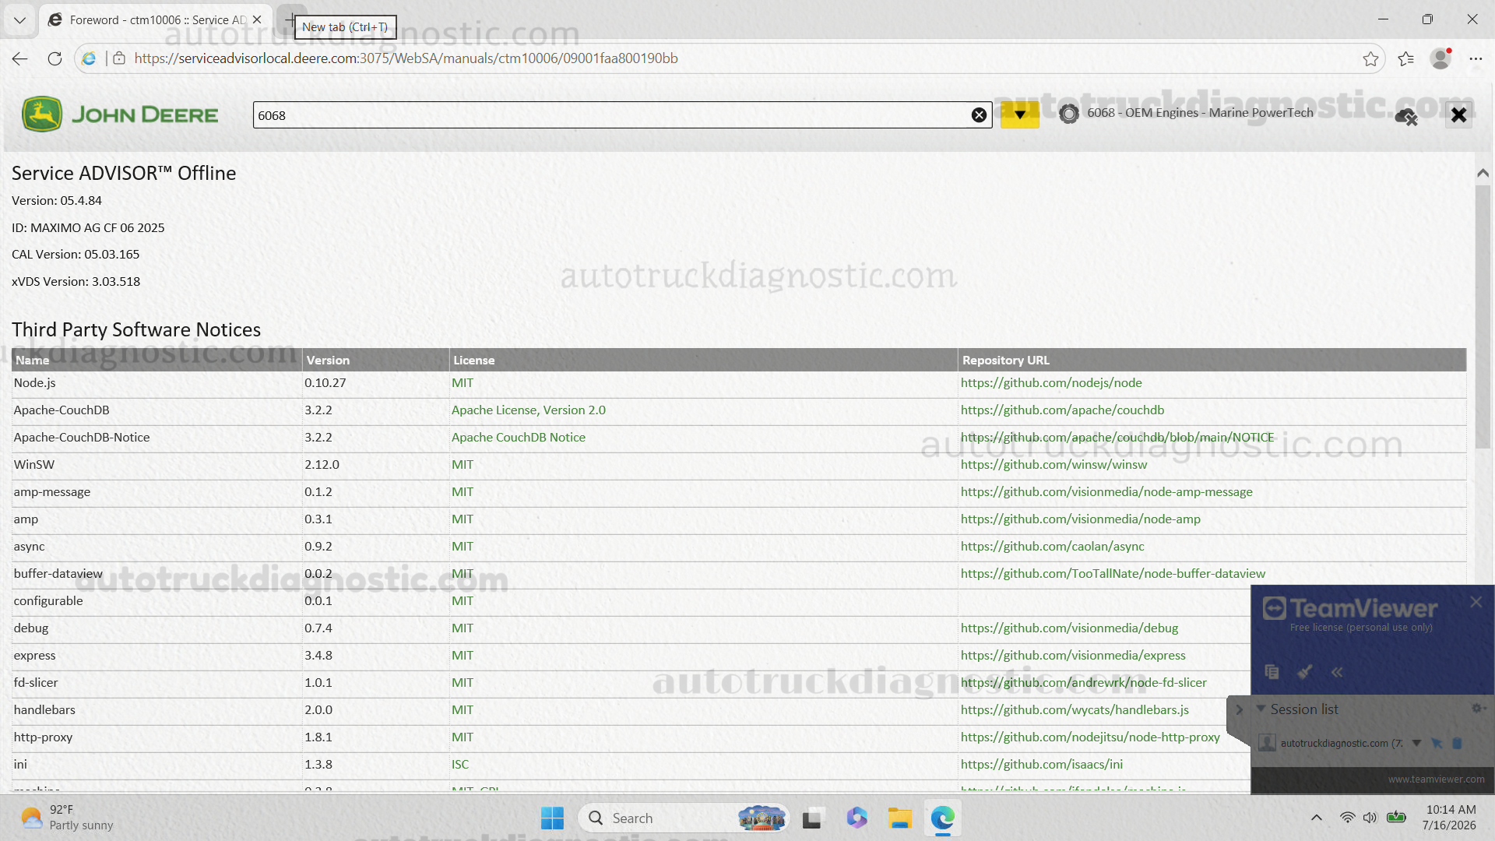Click the session remote control icon
Viewport: 1495px width, 841px height.
click(x=1437, y=743)
